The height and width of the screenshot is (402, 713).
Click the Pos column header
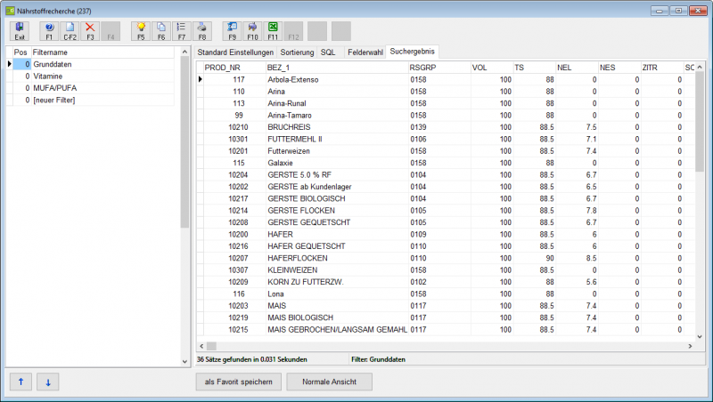point(20,52)
